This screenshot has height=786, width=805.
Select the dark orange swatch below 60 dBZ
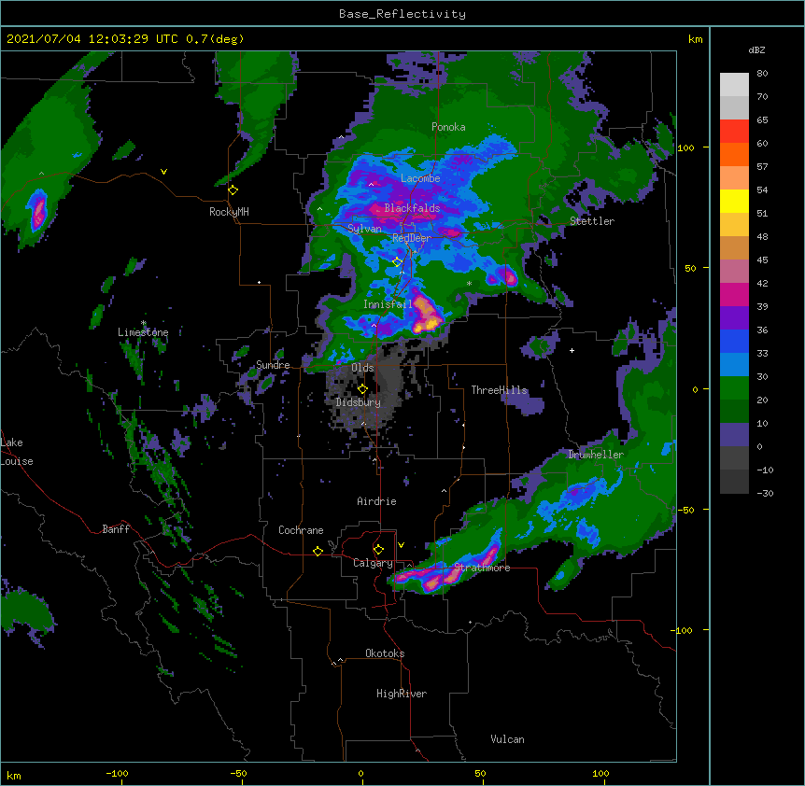tap(734, 154)
